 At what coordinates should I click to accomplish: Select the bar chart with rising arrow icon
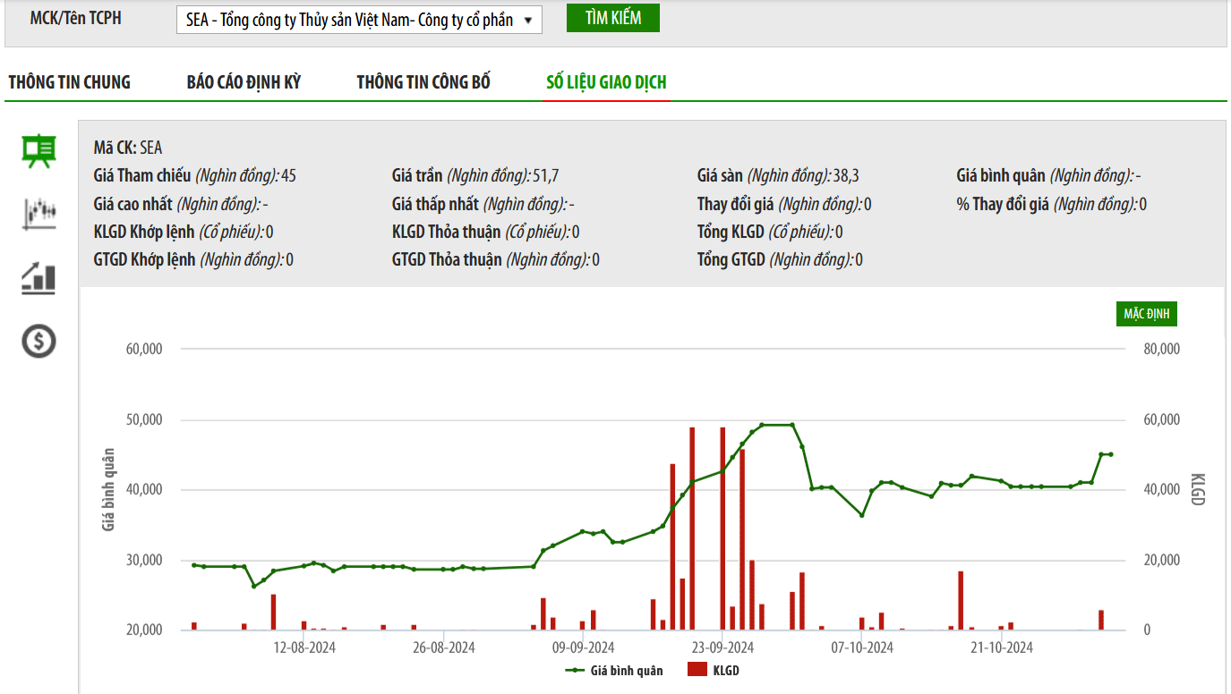(x=39, y=278)
